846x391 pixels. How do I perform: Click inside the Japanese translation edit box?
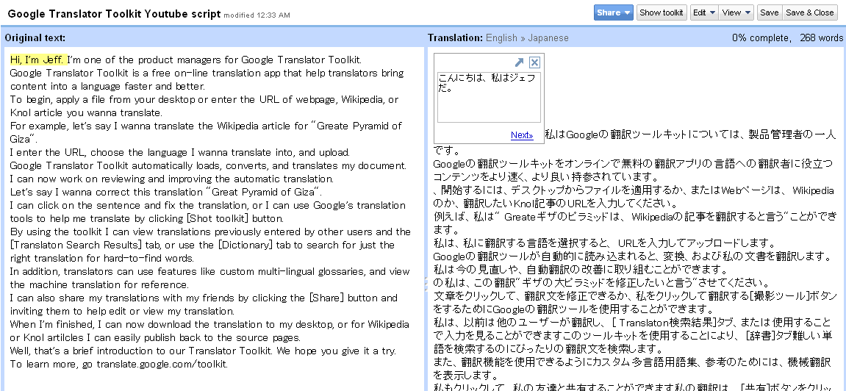click(489, 97)
